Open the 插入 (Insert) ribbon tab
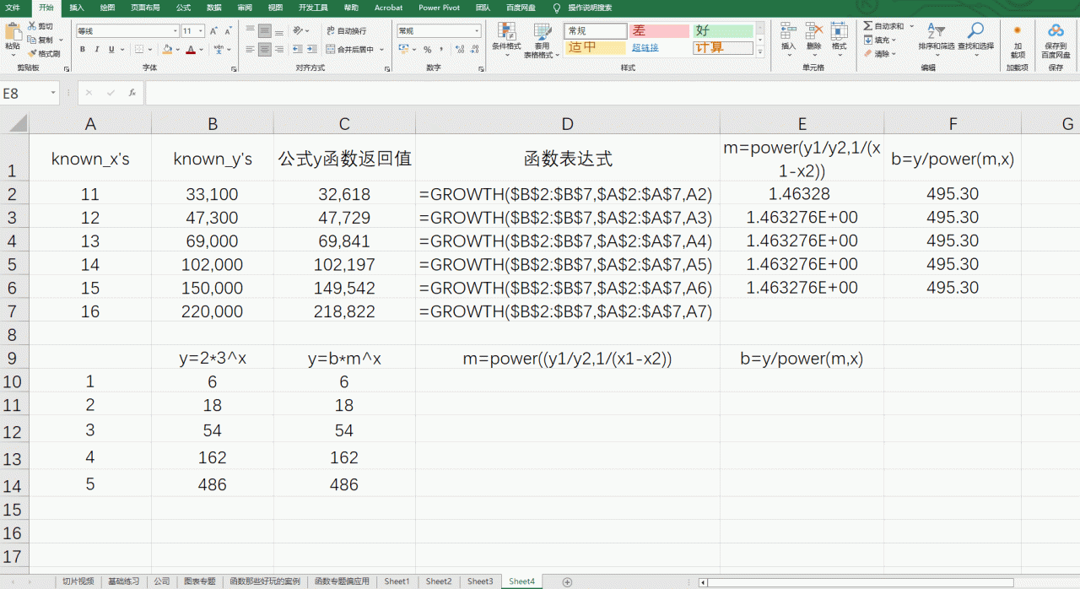The image size is (1080, 589). [77, 7]
